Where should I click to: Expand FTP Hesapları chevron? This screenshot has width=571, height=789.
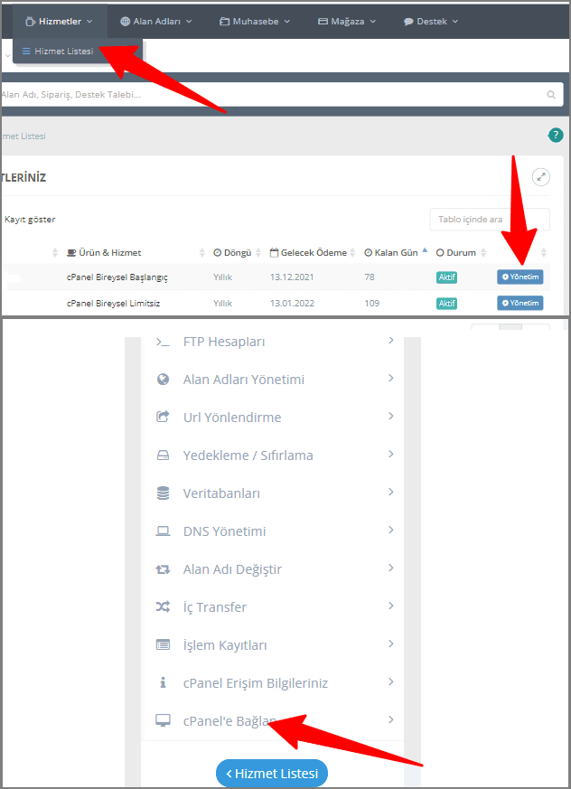pos(391,341)
